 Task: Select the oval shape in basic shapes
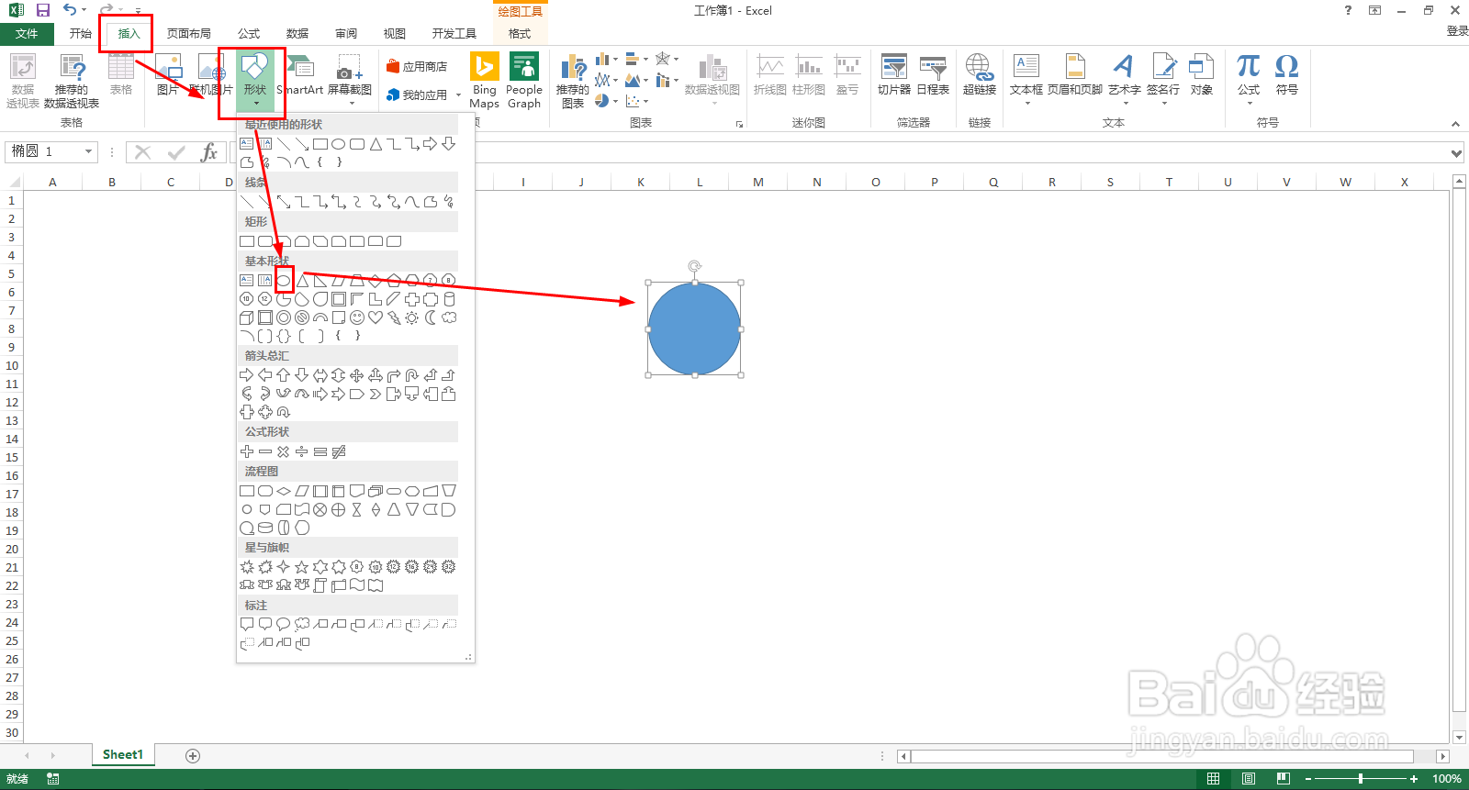284,280
